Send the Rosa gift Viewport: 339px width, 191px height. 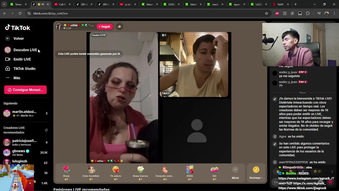[x=66, y=173]
